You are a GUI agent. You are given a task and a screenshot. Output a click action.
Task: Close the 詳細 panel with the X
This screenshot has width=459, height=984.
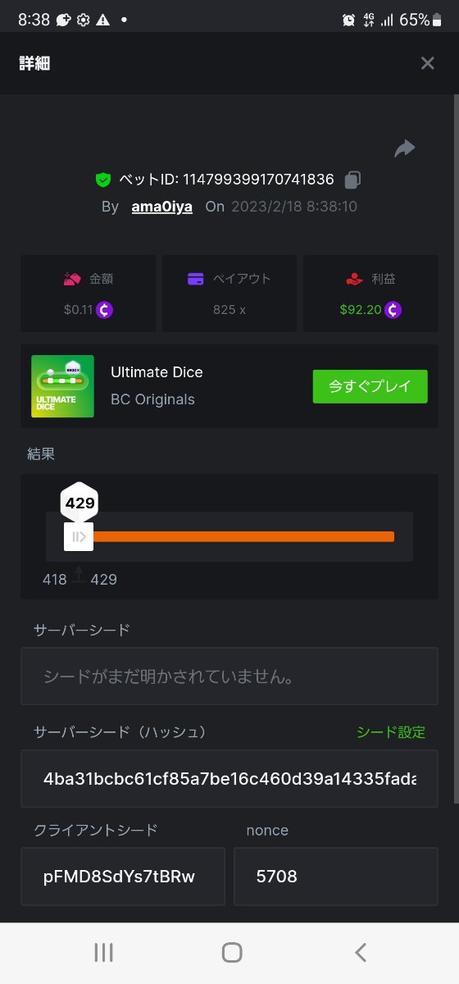point(427,63)
